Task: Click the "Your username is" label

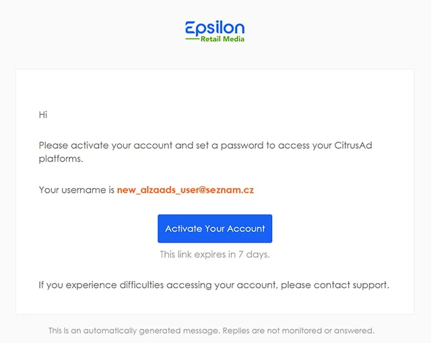Action: point(76,190)
